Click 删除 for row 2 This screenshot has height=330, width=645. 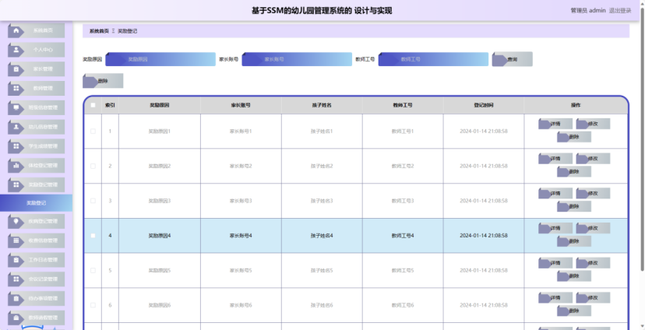click(x=574, y=172)
